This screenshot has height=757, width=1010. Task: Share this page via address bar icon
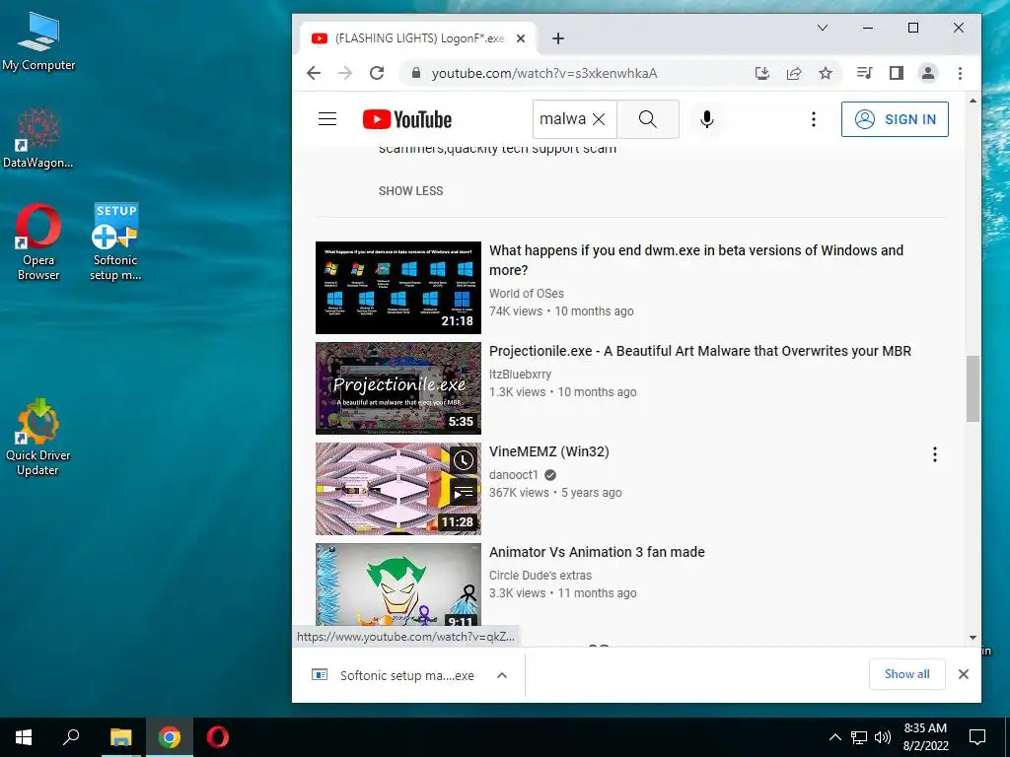coord(794,73)
